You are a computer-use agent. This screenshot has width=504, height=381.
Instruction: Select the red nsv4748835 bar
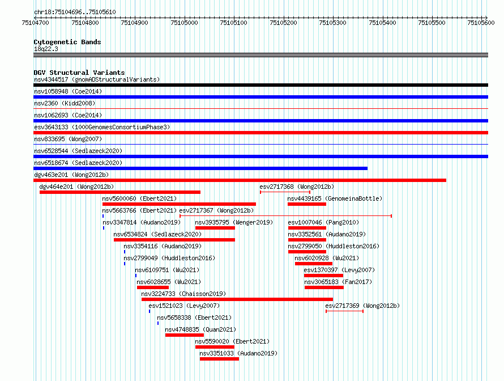pos(185,335)
